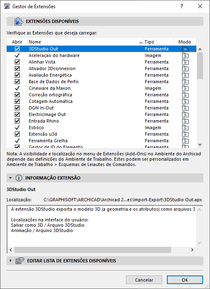Toggle the Ativador 3Dconnexion checkbox
210x289 pixels.
(17, 68)
